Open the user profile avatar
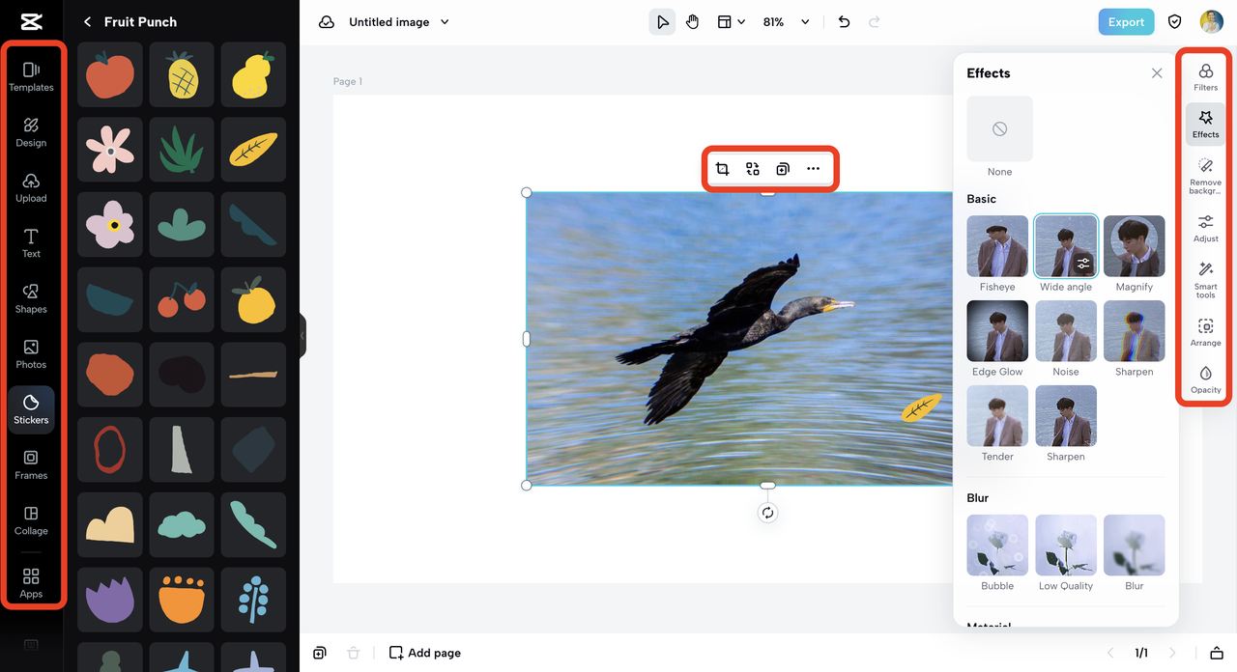 tap(1212, 22)
